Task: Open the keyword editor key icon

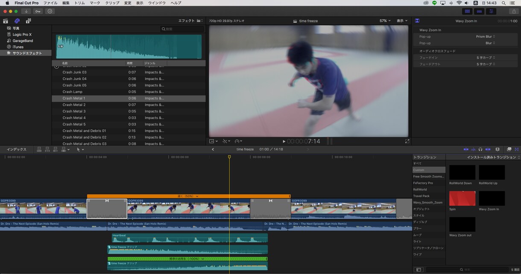Action: (x=38, y=11)
